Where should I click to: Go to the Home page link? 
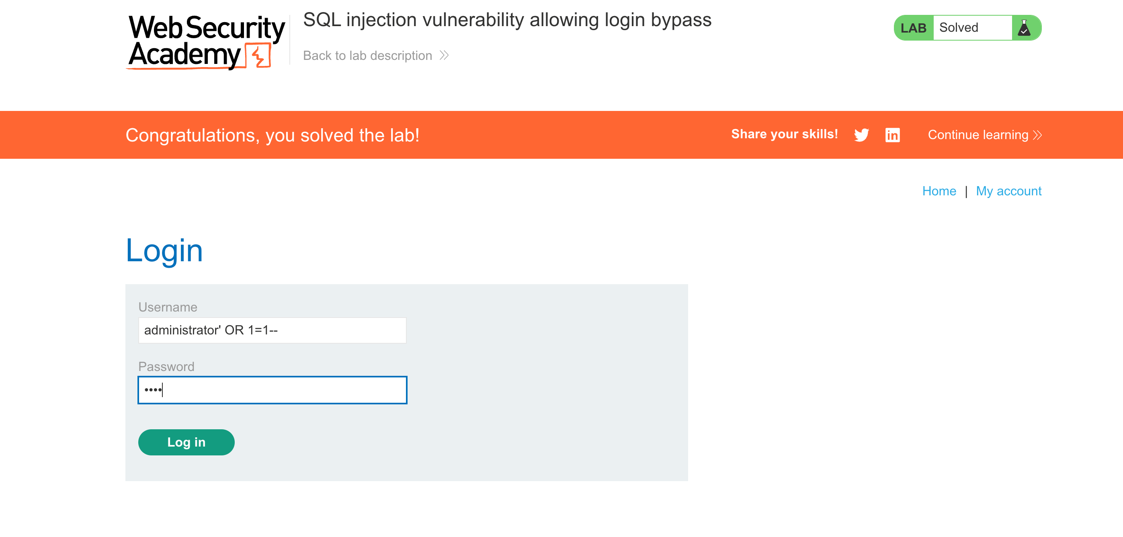(939, 191)
